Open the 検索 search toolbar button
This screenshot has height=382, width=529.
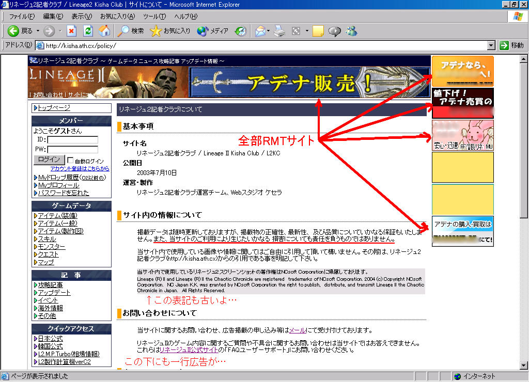(131, 31)
